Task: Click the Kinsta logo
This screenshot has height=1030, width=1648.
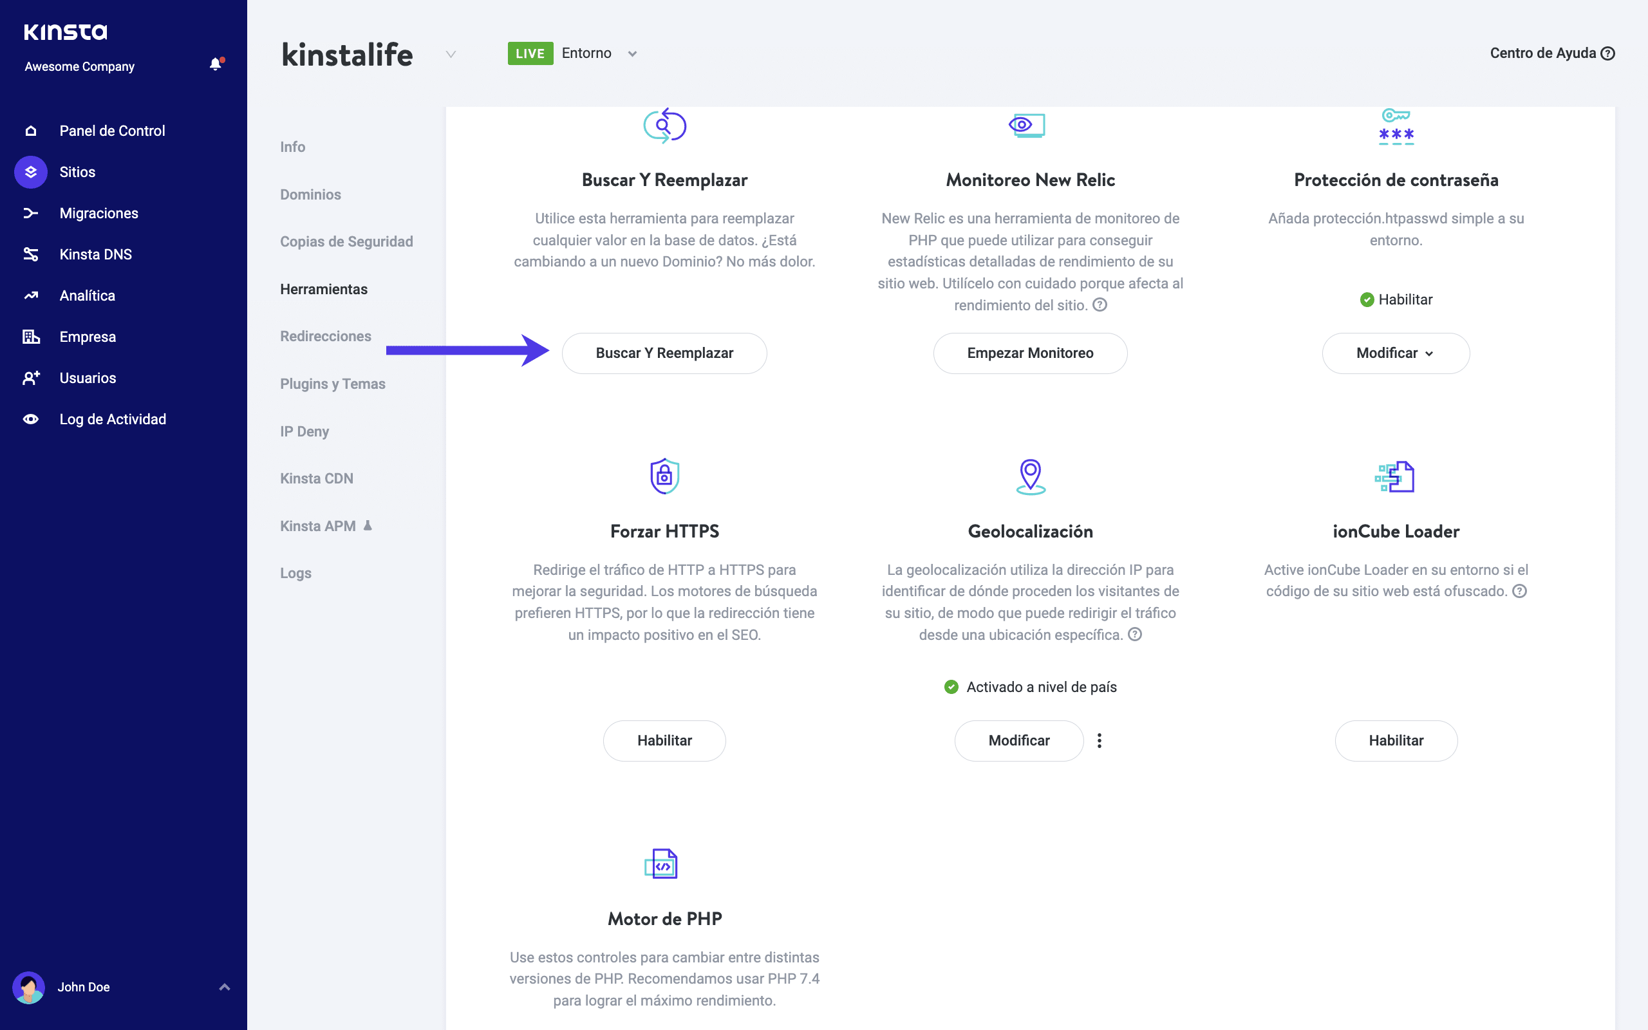Action: [x=66, y=32]
